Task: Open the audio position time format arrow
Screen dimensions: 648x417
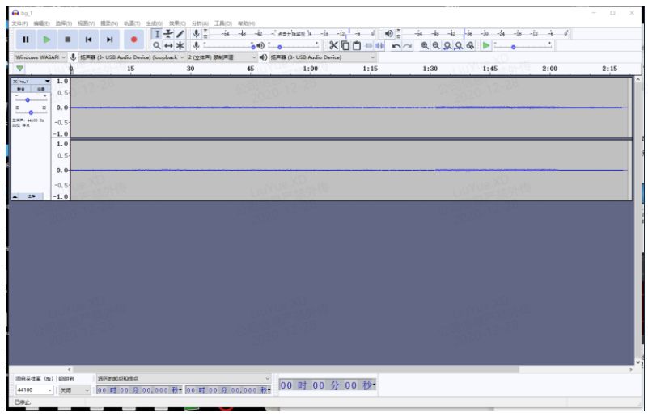Action: click(374, 385)
